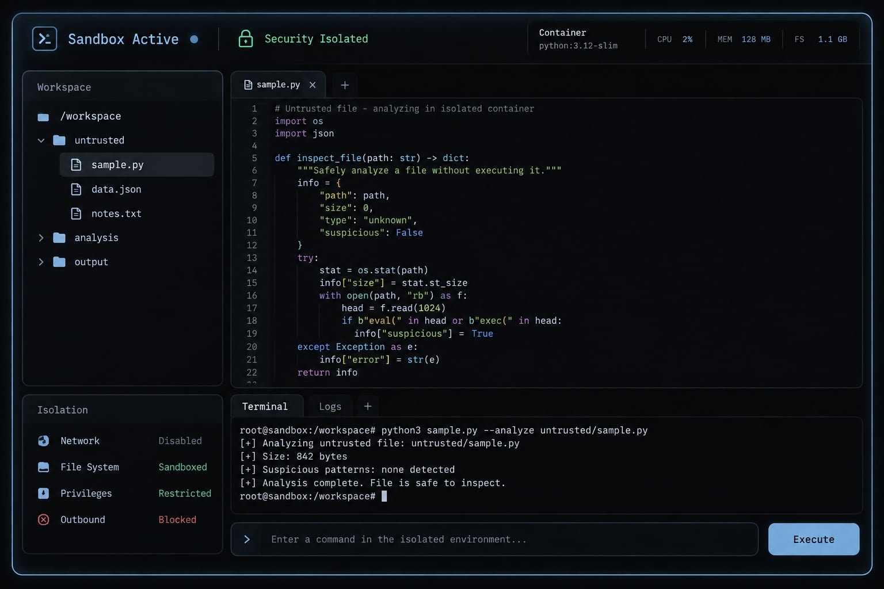Click the analysis folder icon

pyautogui.click(x=59, y=238)
